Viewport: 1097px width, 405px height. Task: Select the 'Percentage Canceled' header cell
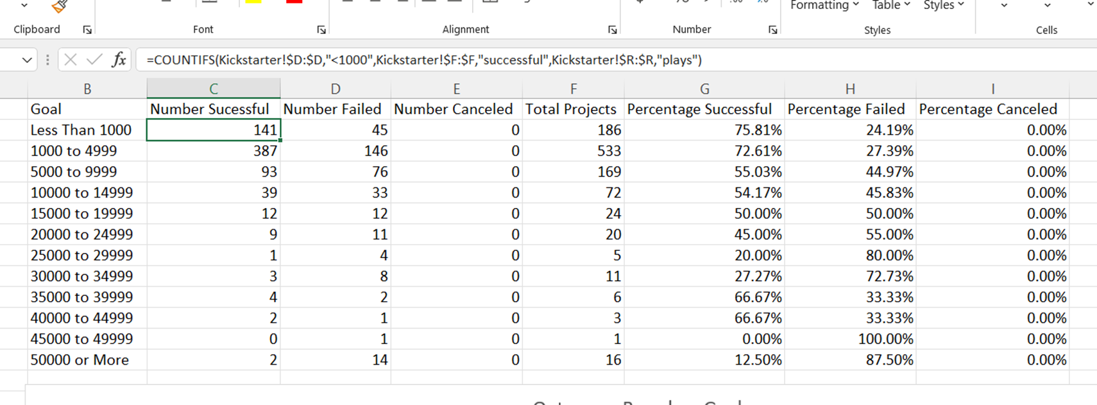[992, 109]
